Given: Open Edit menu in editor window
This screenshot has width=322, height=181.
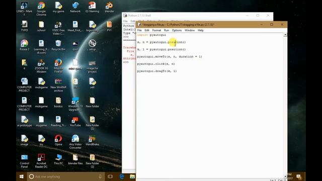Looking at the screenshot, I should (146, 30).
